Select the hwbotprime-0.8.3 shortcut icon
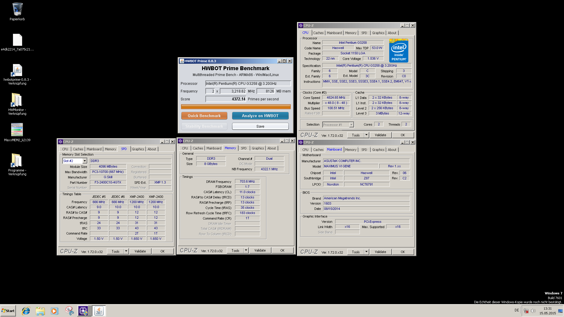564x317 pixels. click(17, 74)
